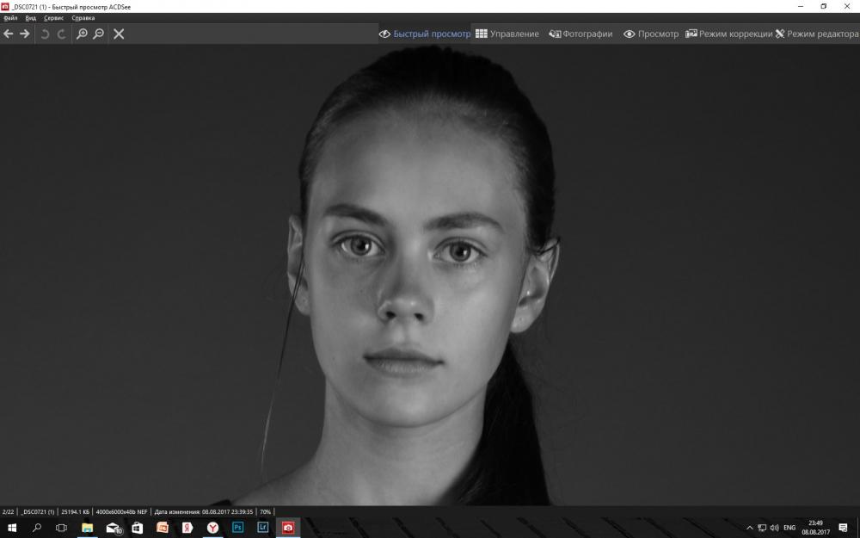The width and height of the screenshot is (860, 538).
Task: Open the Action Center notifications
Action: tap(843, 529)
